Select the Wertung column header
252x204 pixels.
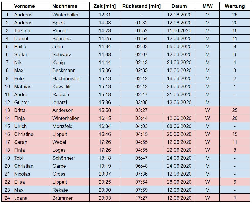pos(235,6)
